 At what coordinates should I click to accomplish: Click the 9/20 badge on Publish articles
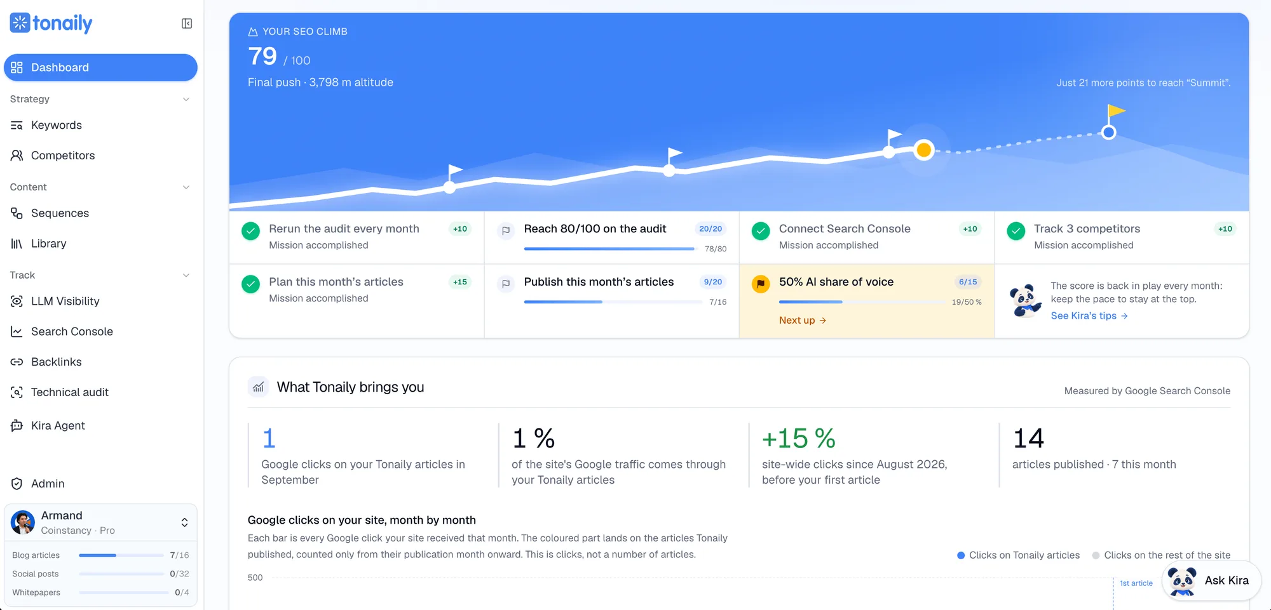click(713, 282)
